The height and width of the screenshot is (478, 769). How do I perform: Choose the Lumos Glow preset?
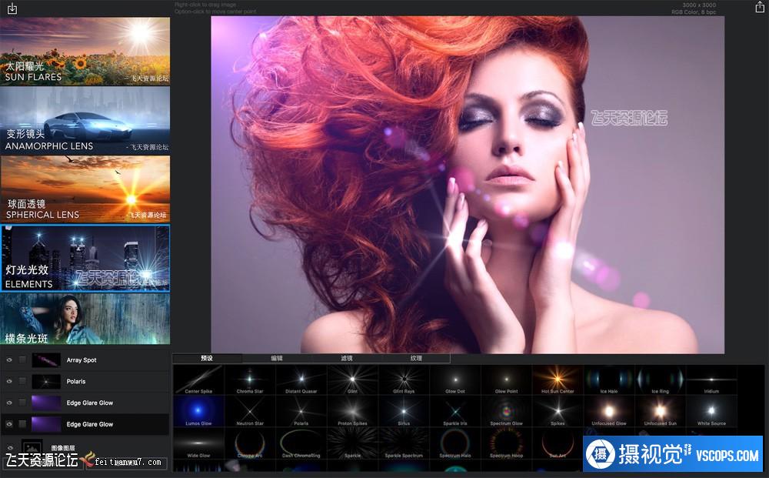click(x=198, y=410)
